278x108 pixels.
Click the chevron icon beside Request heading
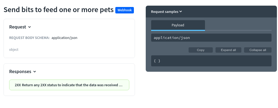pyautogui.click(x=30, y=27)
